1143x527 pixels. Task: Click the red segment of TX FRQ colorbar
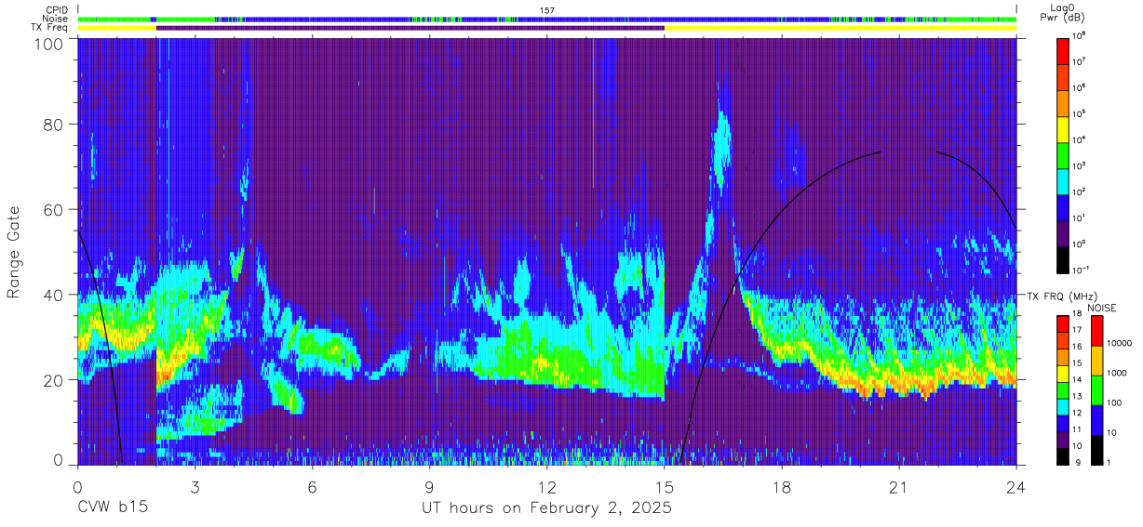(1063, 324)
